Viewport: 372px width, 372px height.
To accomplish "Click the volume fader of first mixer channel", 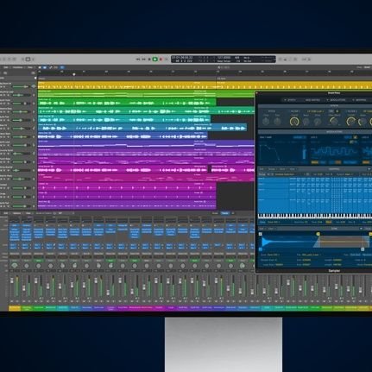I will (x=12, y=281).
